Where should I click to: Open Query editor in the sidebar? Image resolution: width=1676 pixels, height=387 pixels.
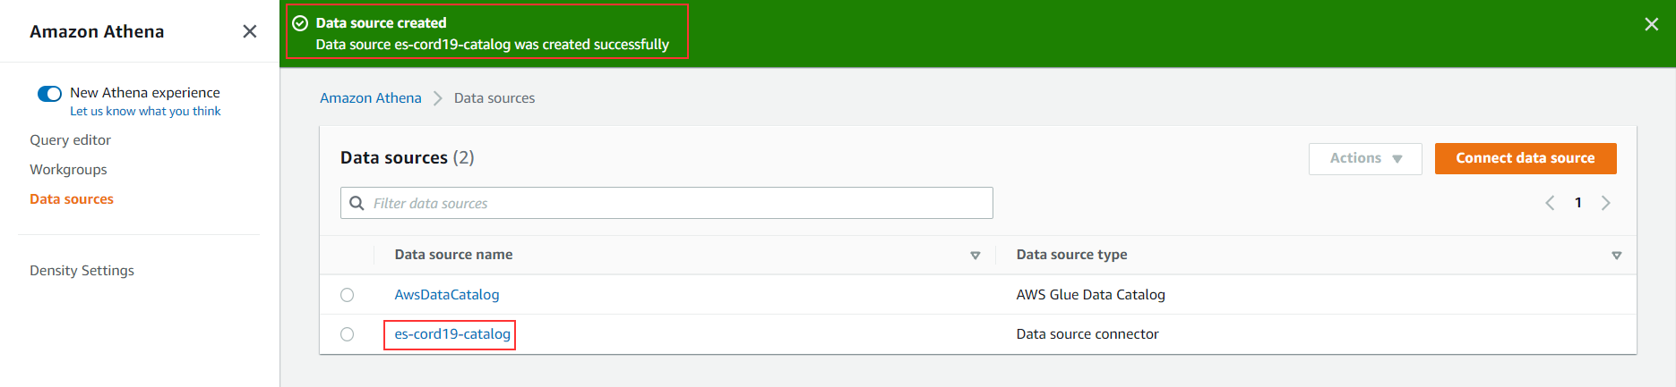coord(71,140)
